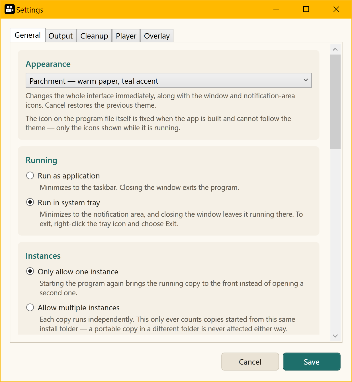This screenshot has width=352, height=382.
Task: Click text "Cancel restores the previous theme"
Action: (x=101, y=105)
